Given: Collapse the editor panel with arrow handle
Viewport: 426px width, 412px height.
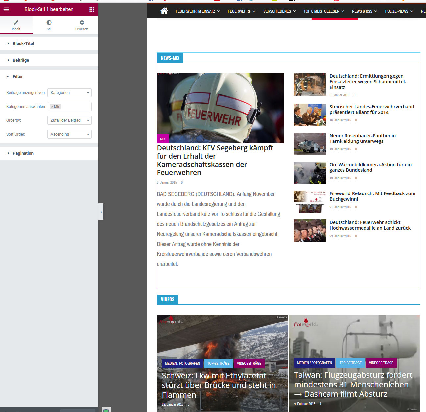Looking at the screenshot, I should [101, 212].
